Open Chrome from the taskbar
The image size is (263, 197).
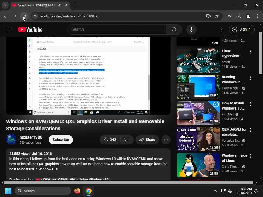click(x=89, y=191)
